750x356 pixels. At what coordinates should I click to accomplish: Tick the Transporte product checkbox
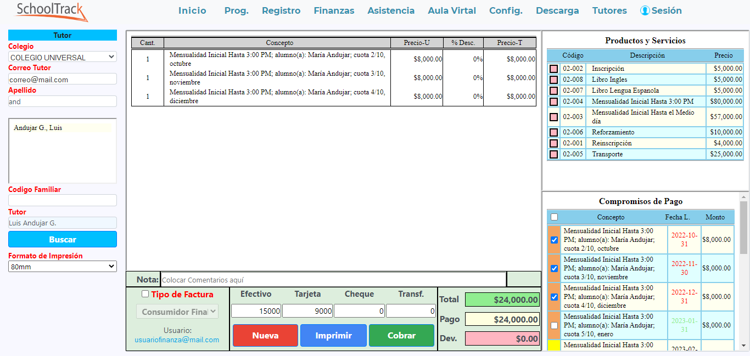(553, 154)
